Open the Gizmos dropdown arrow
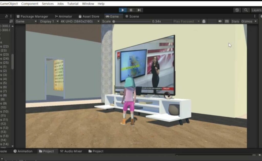Viewport: 262px width, 161px height. (x=256, y=21)
